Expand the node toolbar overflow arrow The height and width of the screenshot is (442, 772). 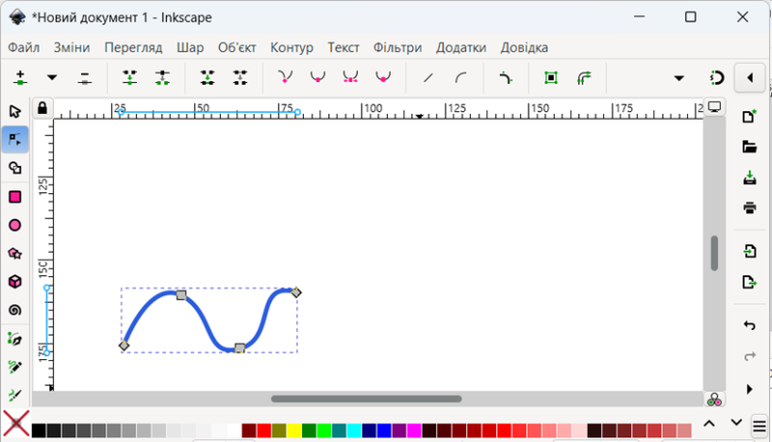pyautogui.click(x=678, y=77)
